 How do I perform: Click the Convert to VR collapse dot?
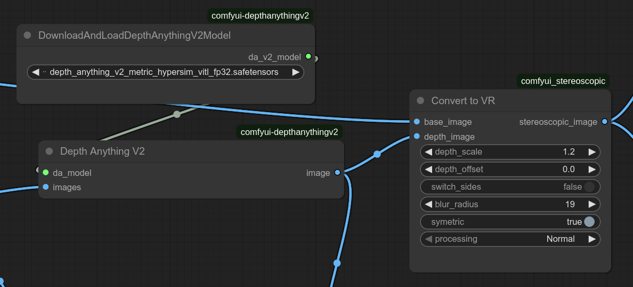point(420,100)
